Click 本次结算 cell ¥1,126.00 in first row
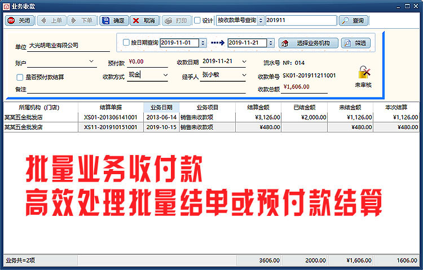The image size is (423, 270). 396,117
